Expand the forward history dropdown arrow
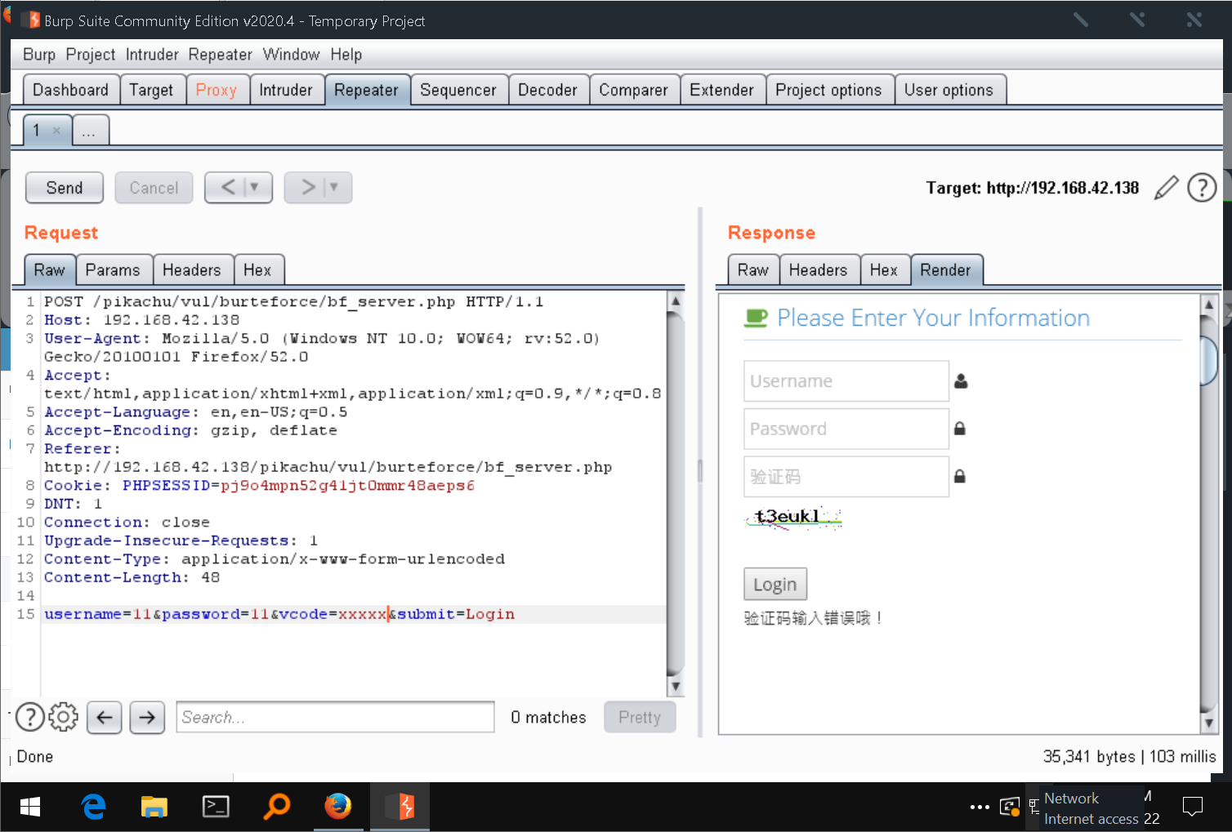Screen dimensions: 1232x832 (x=333, y=187)
